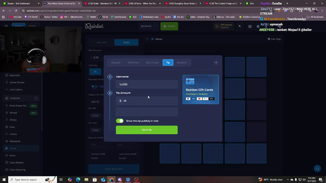The image size is (326, 183).
Task: Open Outlook from taskbar
Action: click(103, 180)
